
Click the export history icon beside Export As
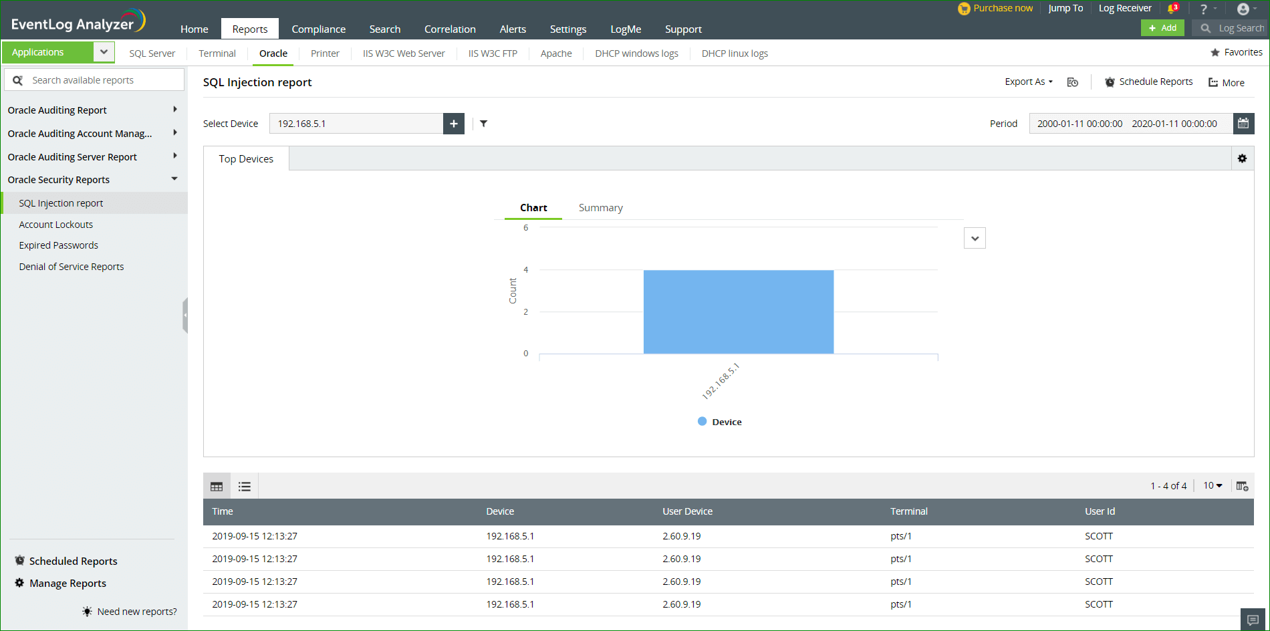1073,82
